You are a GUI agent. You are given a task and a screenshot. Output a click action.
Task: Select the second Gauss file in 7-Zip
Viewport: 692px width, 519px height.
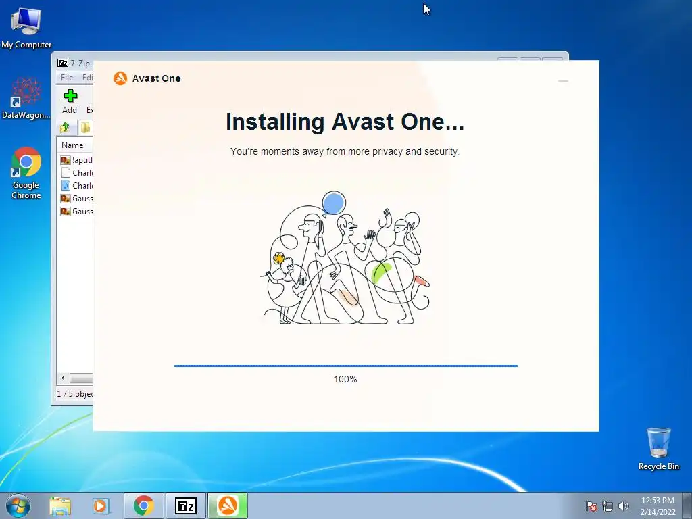point(76,211)
